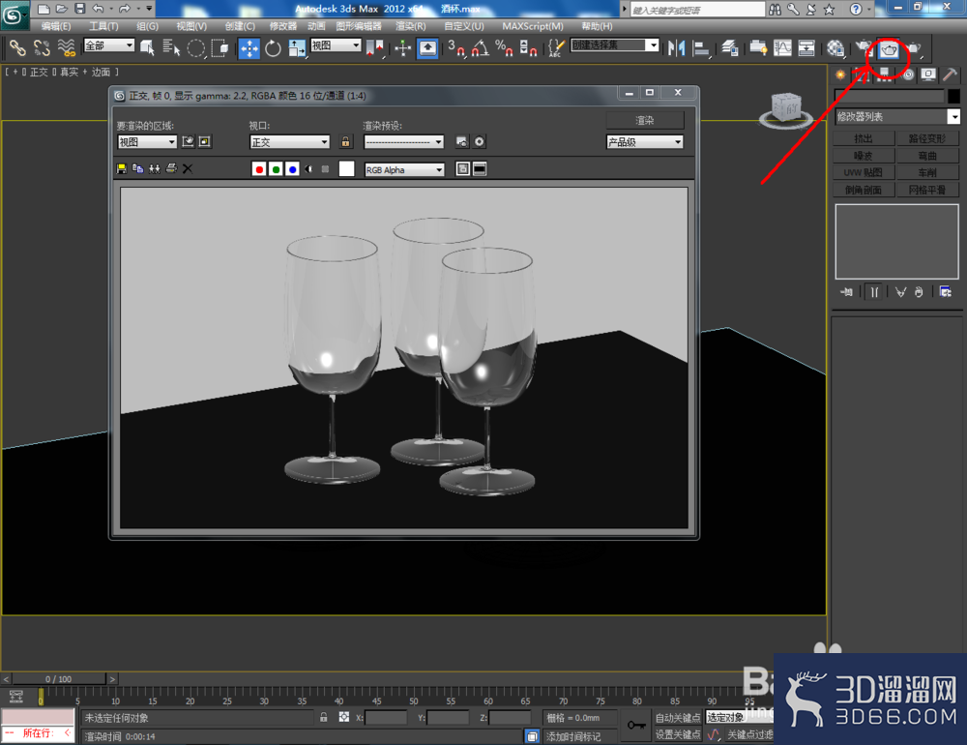Toggle Window/Crossing selection icon
Image resolution: width=967 pixels, height=745 pixels.
click(220, 47)
